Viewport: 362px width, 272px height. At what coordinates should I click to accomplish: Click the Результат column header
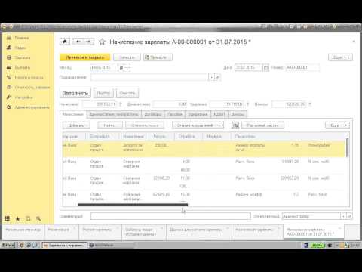(160, 136)
